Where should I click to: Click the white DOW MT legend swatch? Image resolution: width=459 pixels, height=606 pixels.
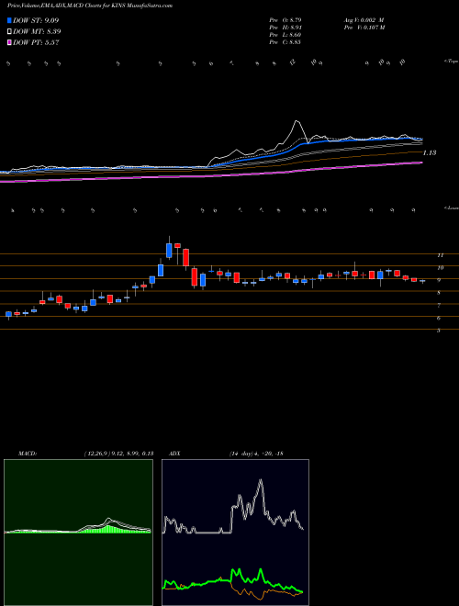coord(10,32)
